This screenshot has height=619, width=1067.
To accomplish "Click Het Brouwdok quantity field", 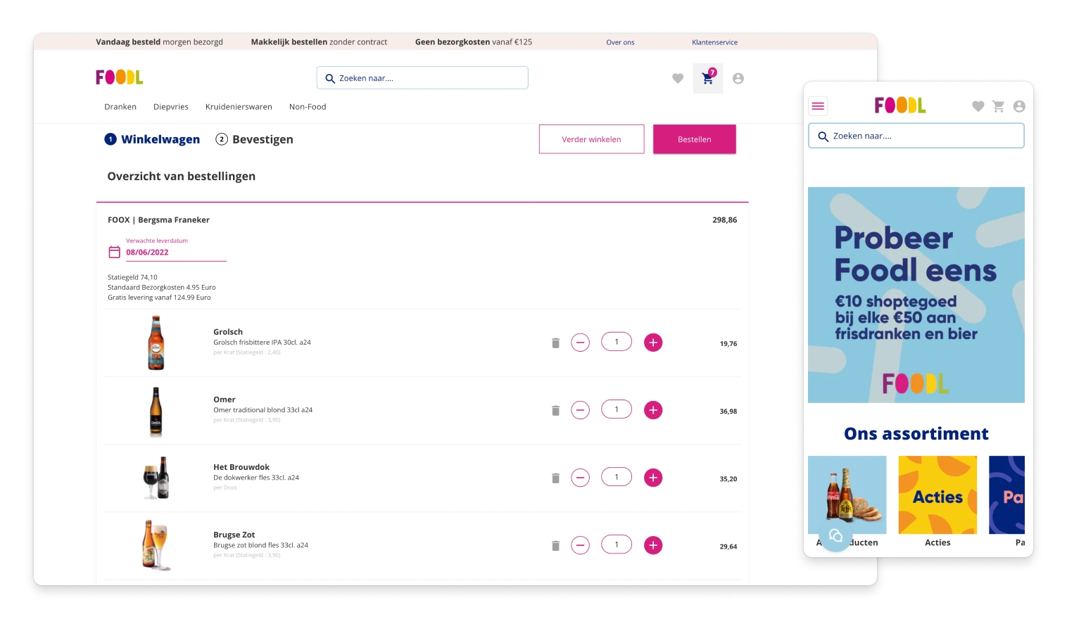I will (x=617, y=477).
